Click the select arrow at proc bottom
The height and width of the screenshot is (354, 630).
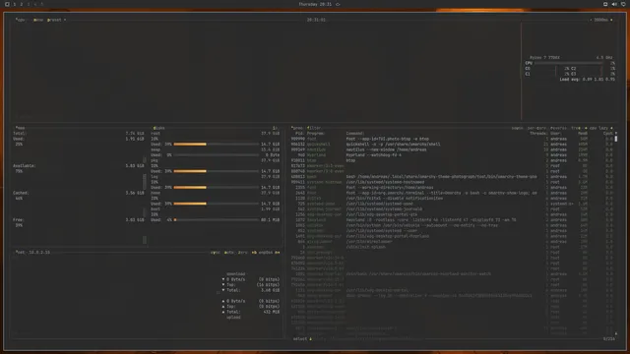[x=311, y=339]
